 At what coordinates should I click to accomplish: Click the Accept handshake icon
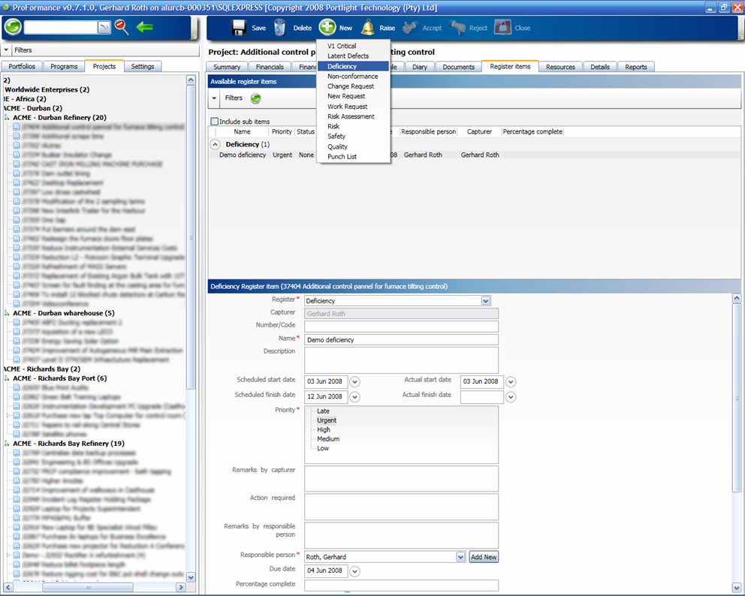[409, 28]
